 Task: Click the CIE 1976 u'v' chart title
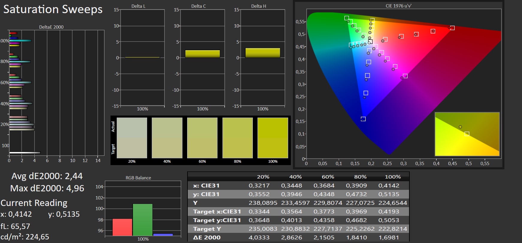398,6
